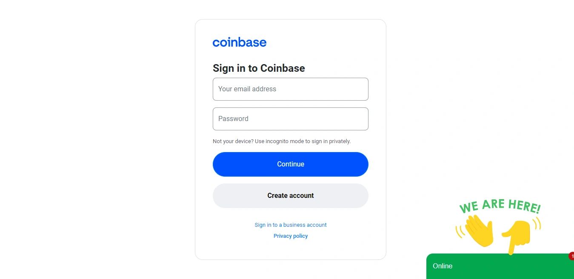Click the 'Online' status label
The height and width of the screenshot is (279, 574).
pos(443,266)
